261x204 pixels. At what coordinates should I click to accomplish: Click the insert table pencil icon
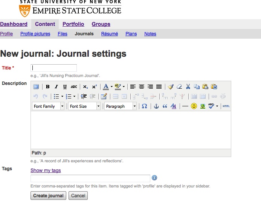(104, 97)
